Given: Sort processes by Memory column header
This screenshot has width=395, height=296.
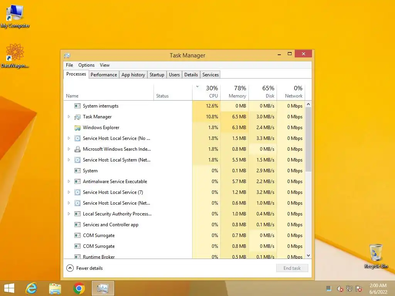Looking at the screenshot, I should tap(235, 92).
